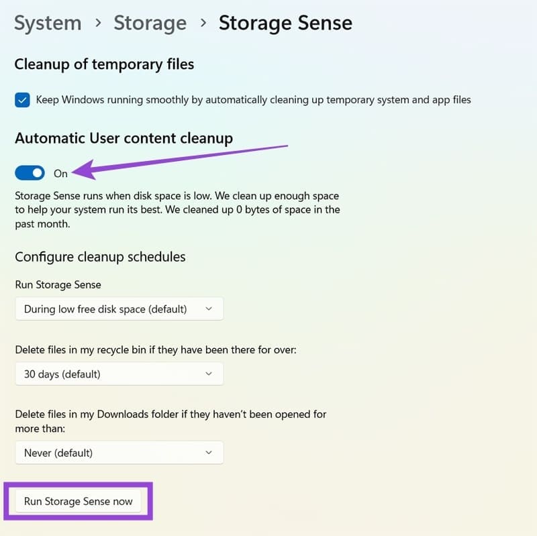
Task: Click the down arrow beside Never (default)
Action: 208,453
